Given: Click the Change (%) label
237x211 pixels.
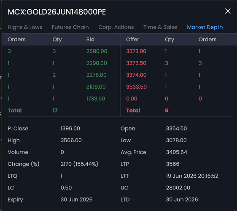Looking at the screenshot, I should (x=24, y=164).
